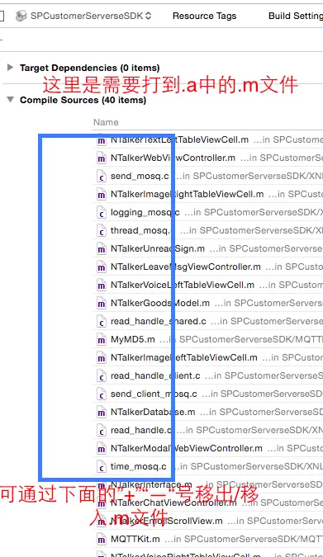Image resolution: width=323 pixels, height=557 pixels.
Task: Select the read_handle_shared.c row
Action: 207,321
